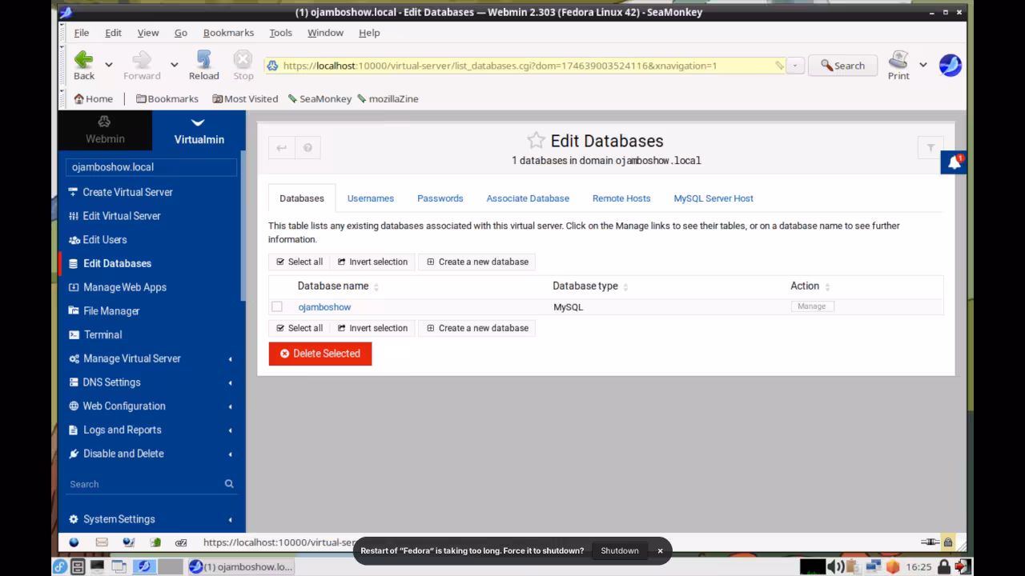Switch to the Associate Database tab
The width and height of the screenshot is (1025, 576).
(528, 198)
